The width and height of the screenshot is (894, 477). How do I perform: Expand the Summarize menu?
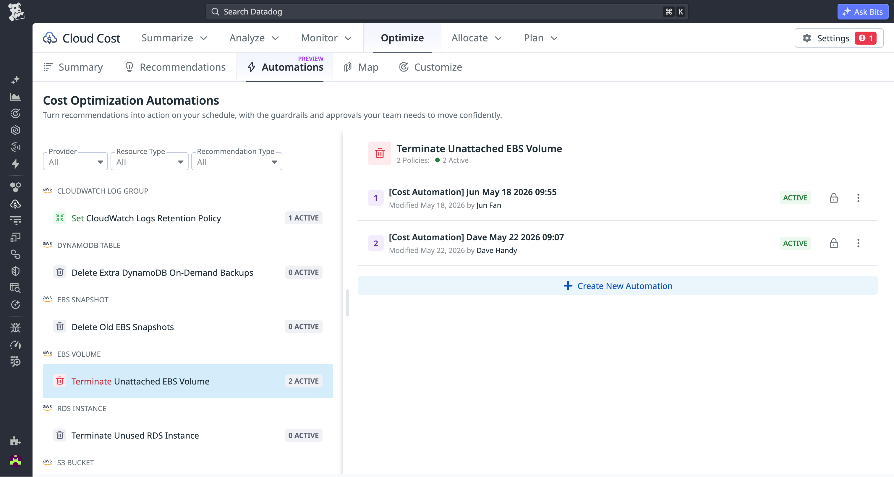click(174, 38)
